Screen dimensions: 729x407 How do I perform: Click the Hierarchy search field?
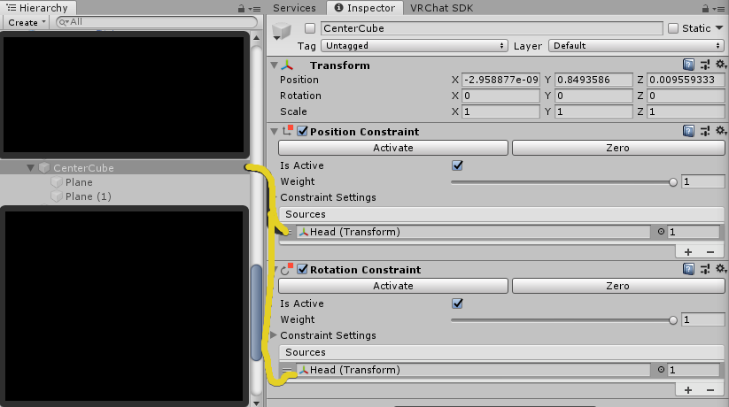pyautogui.click(x=157, y=22)
